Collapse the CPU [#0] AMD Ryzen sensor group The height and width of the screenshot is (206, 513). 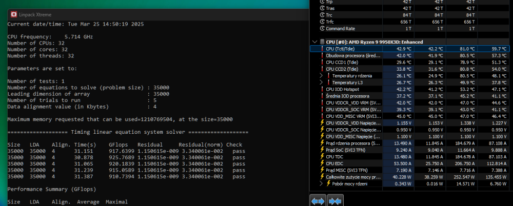coord(314,42)
